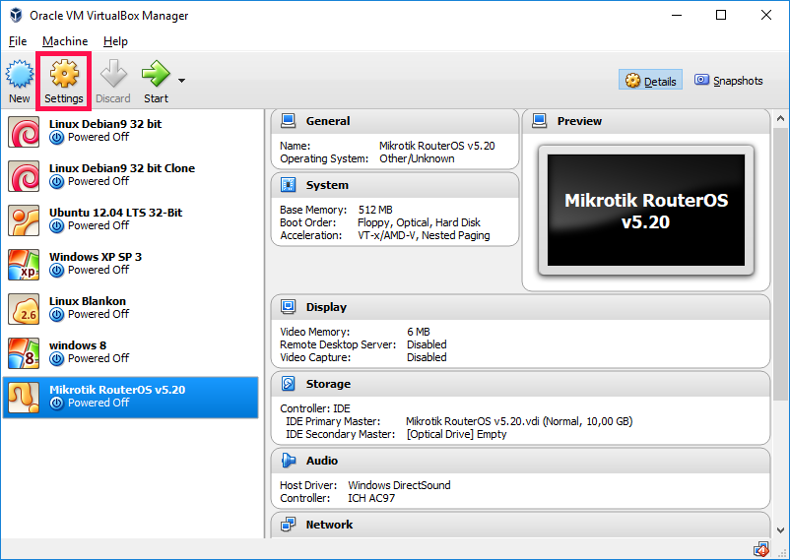Click the Base Memory 512 MB value
The width and height of the screenshot is (790, 560).
click(x=375, y=210)
